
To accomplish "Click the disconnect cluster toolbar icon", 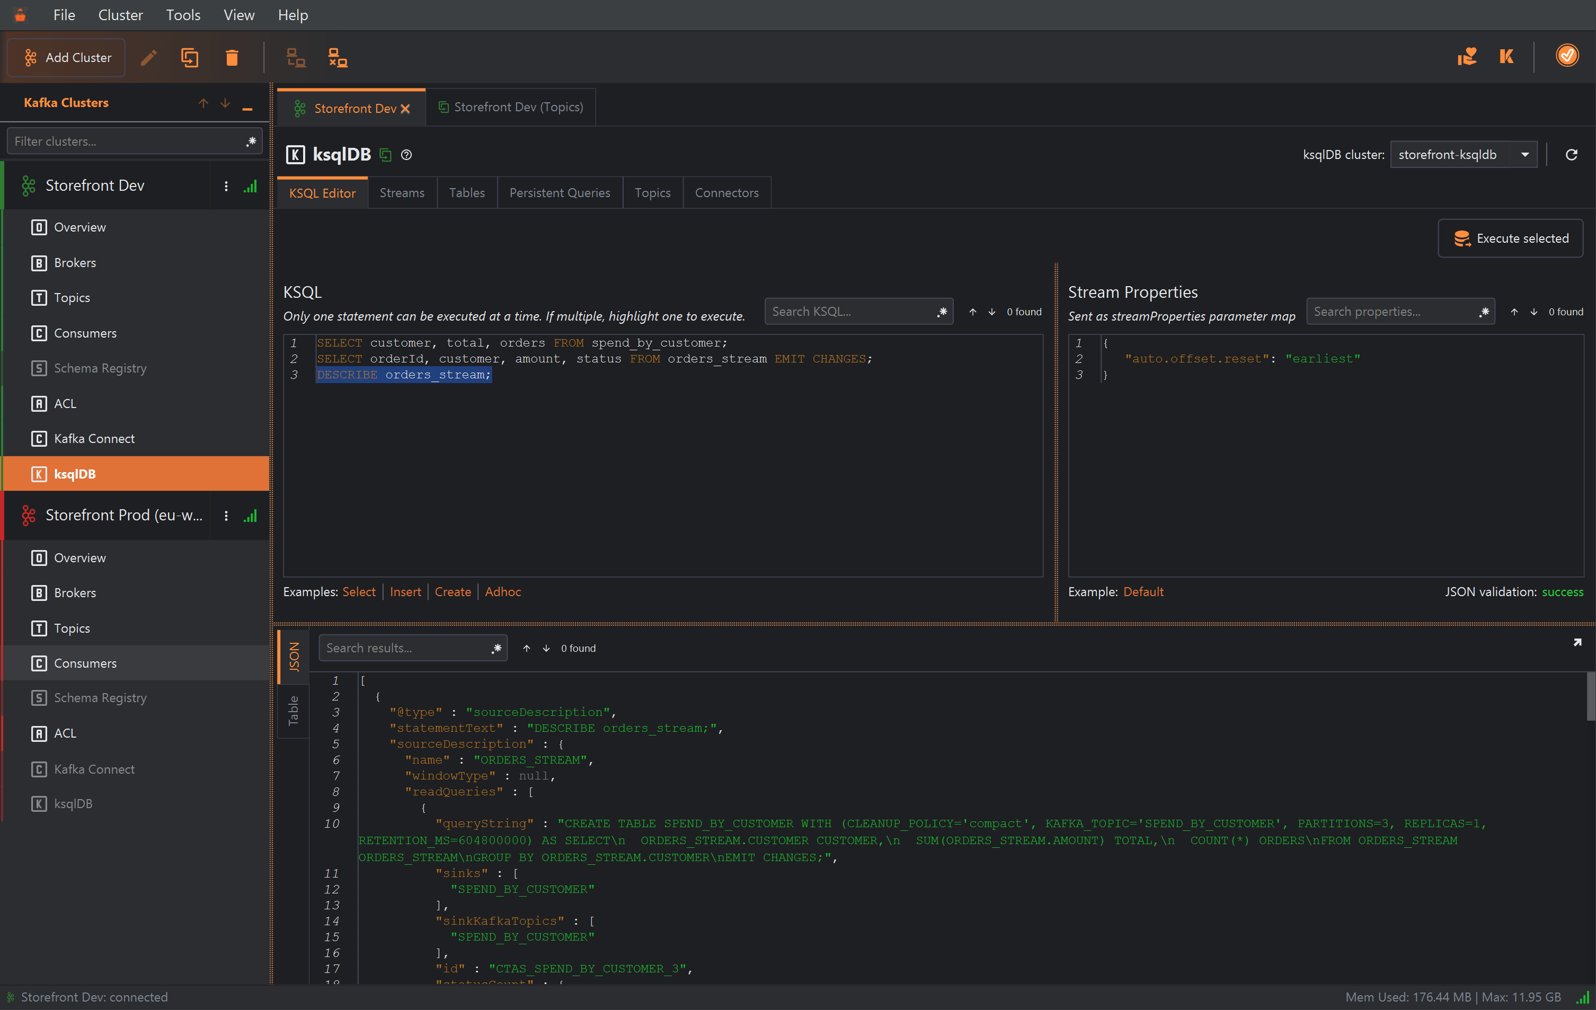I will pyautogui.click(x=338, y=58).
